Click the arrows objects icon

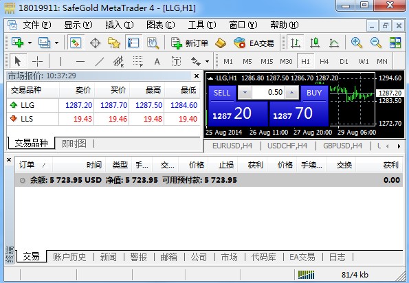point(196,62)
